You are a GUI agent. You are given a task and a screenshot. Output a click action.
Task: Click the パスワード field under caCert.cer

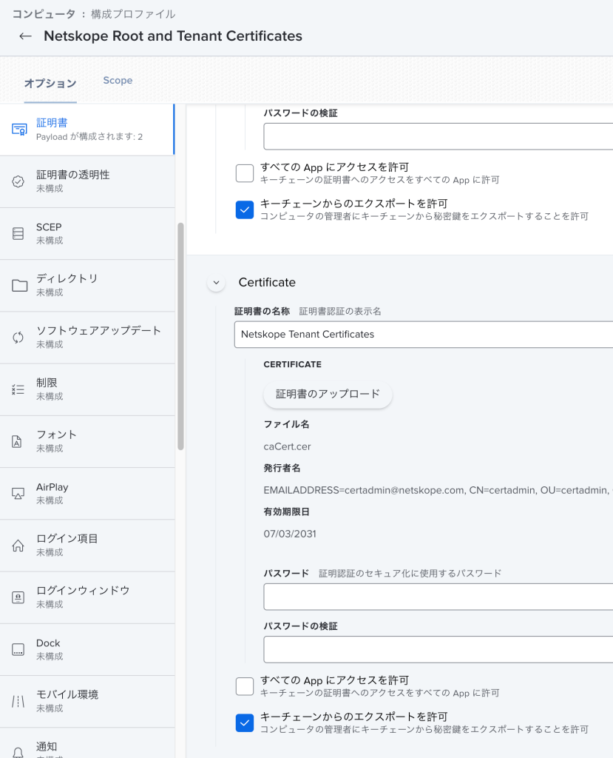438,597
